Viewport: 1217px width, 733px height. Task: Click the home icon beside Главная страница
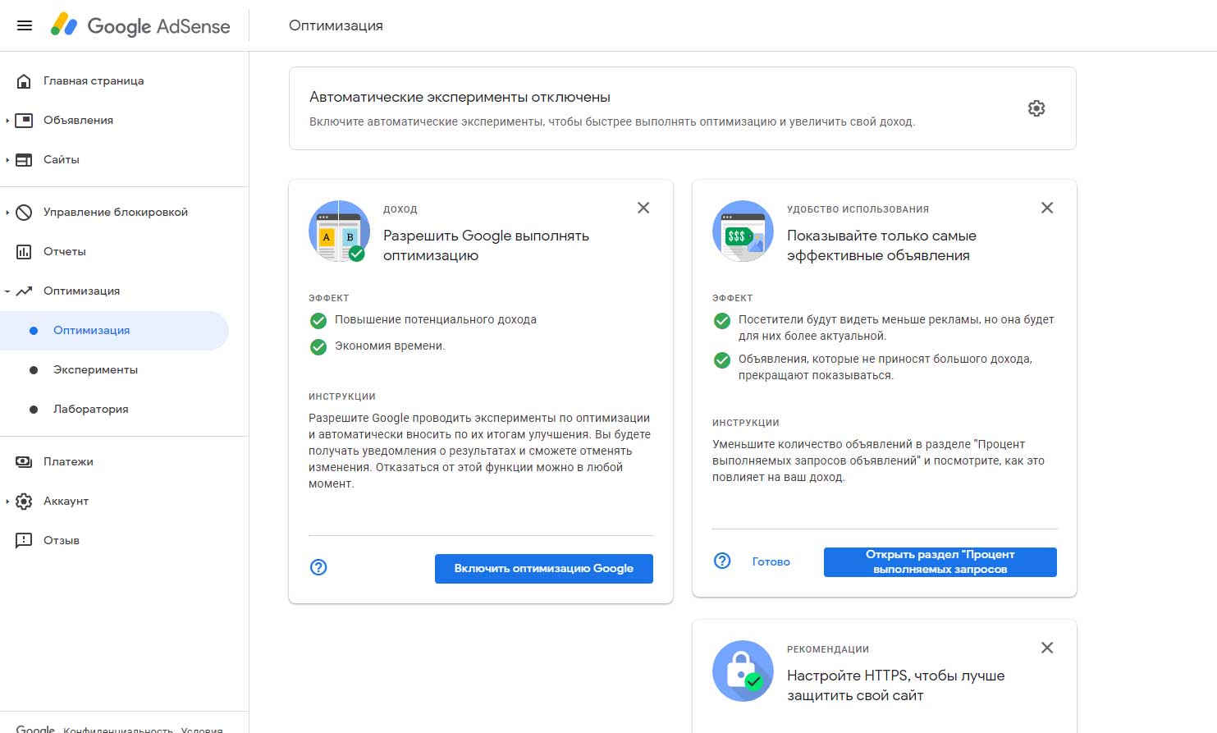click(x=24, y=80)
